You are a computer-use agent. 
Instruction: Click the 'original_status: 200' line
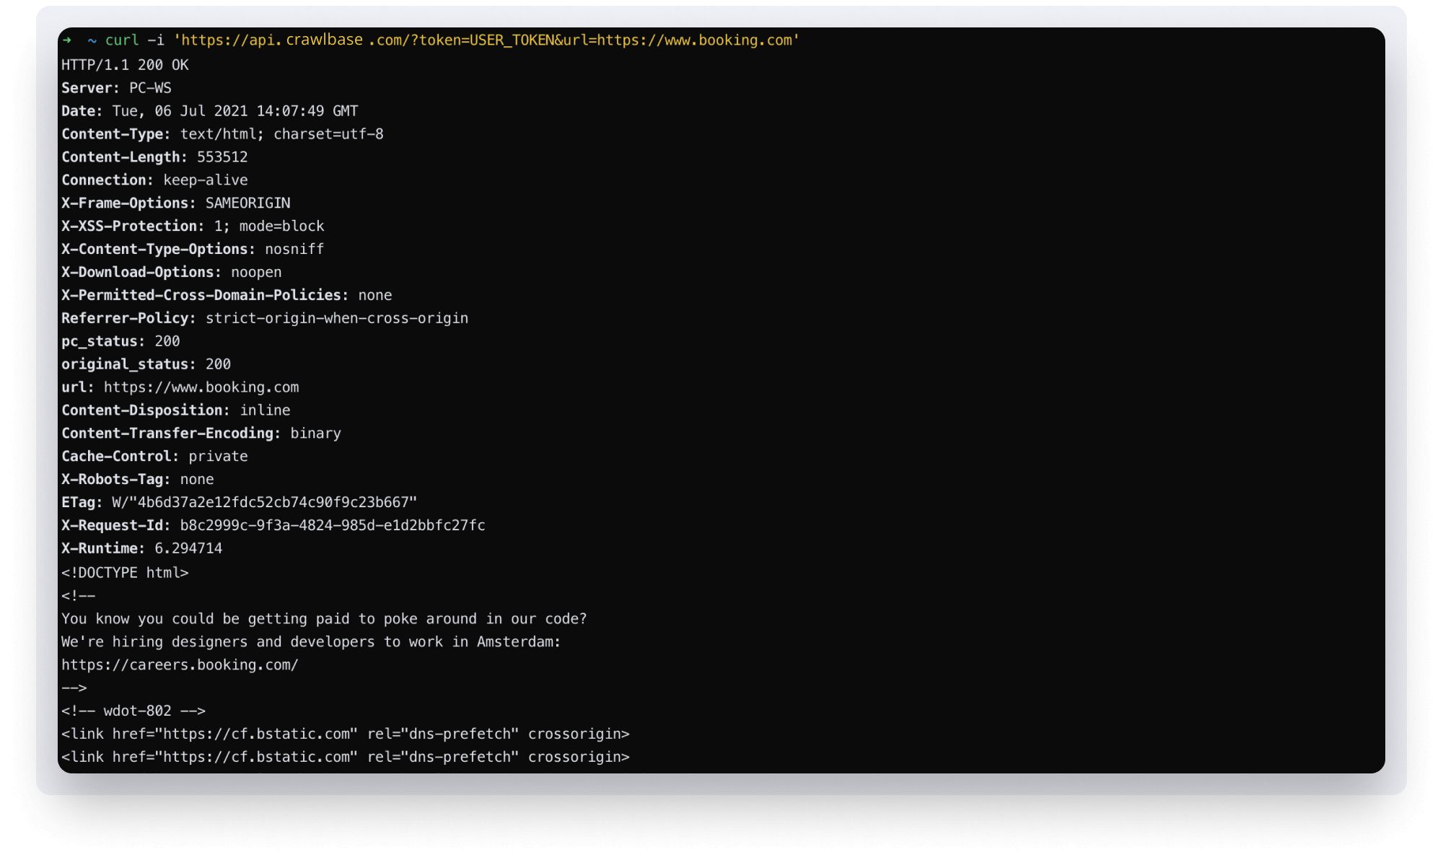tap(146, 364)
